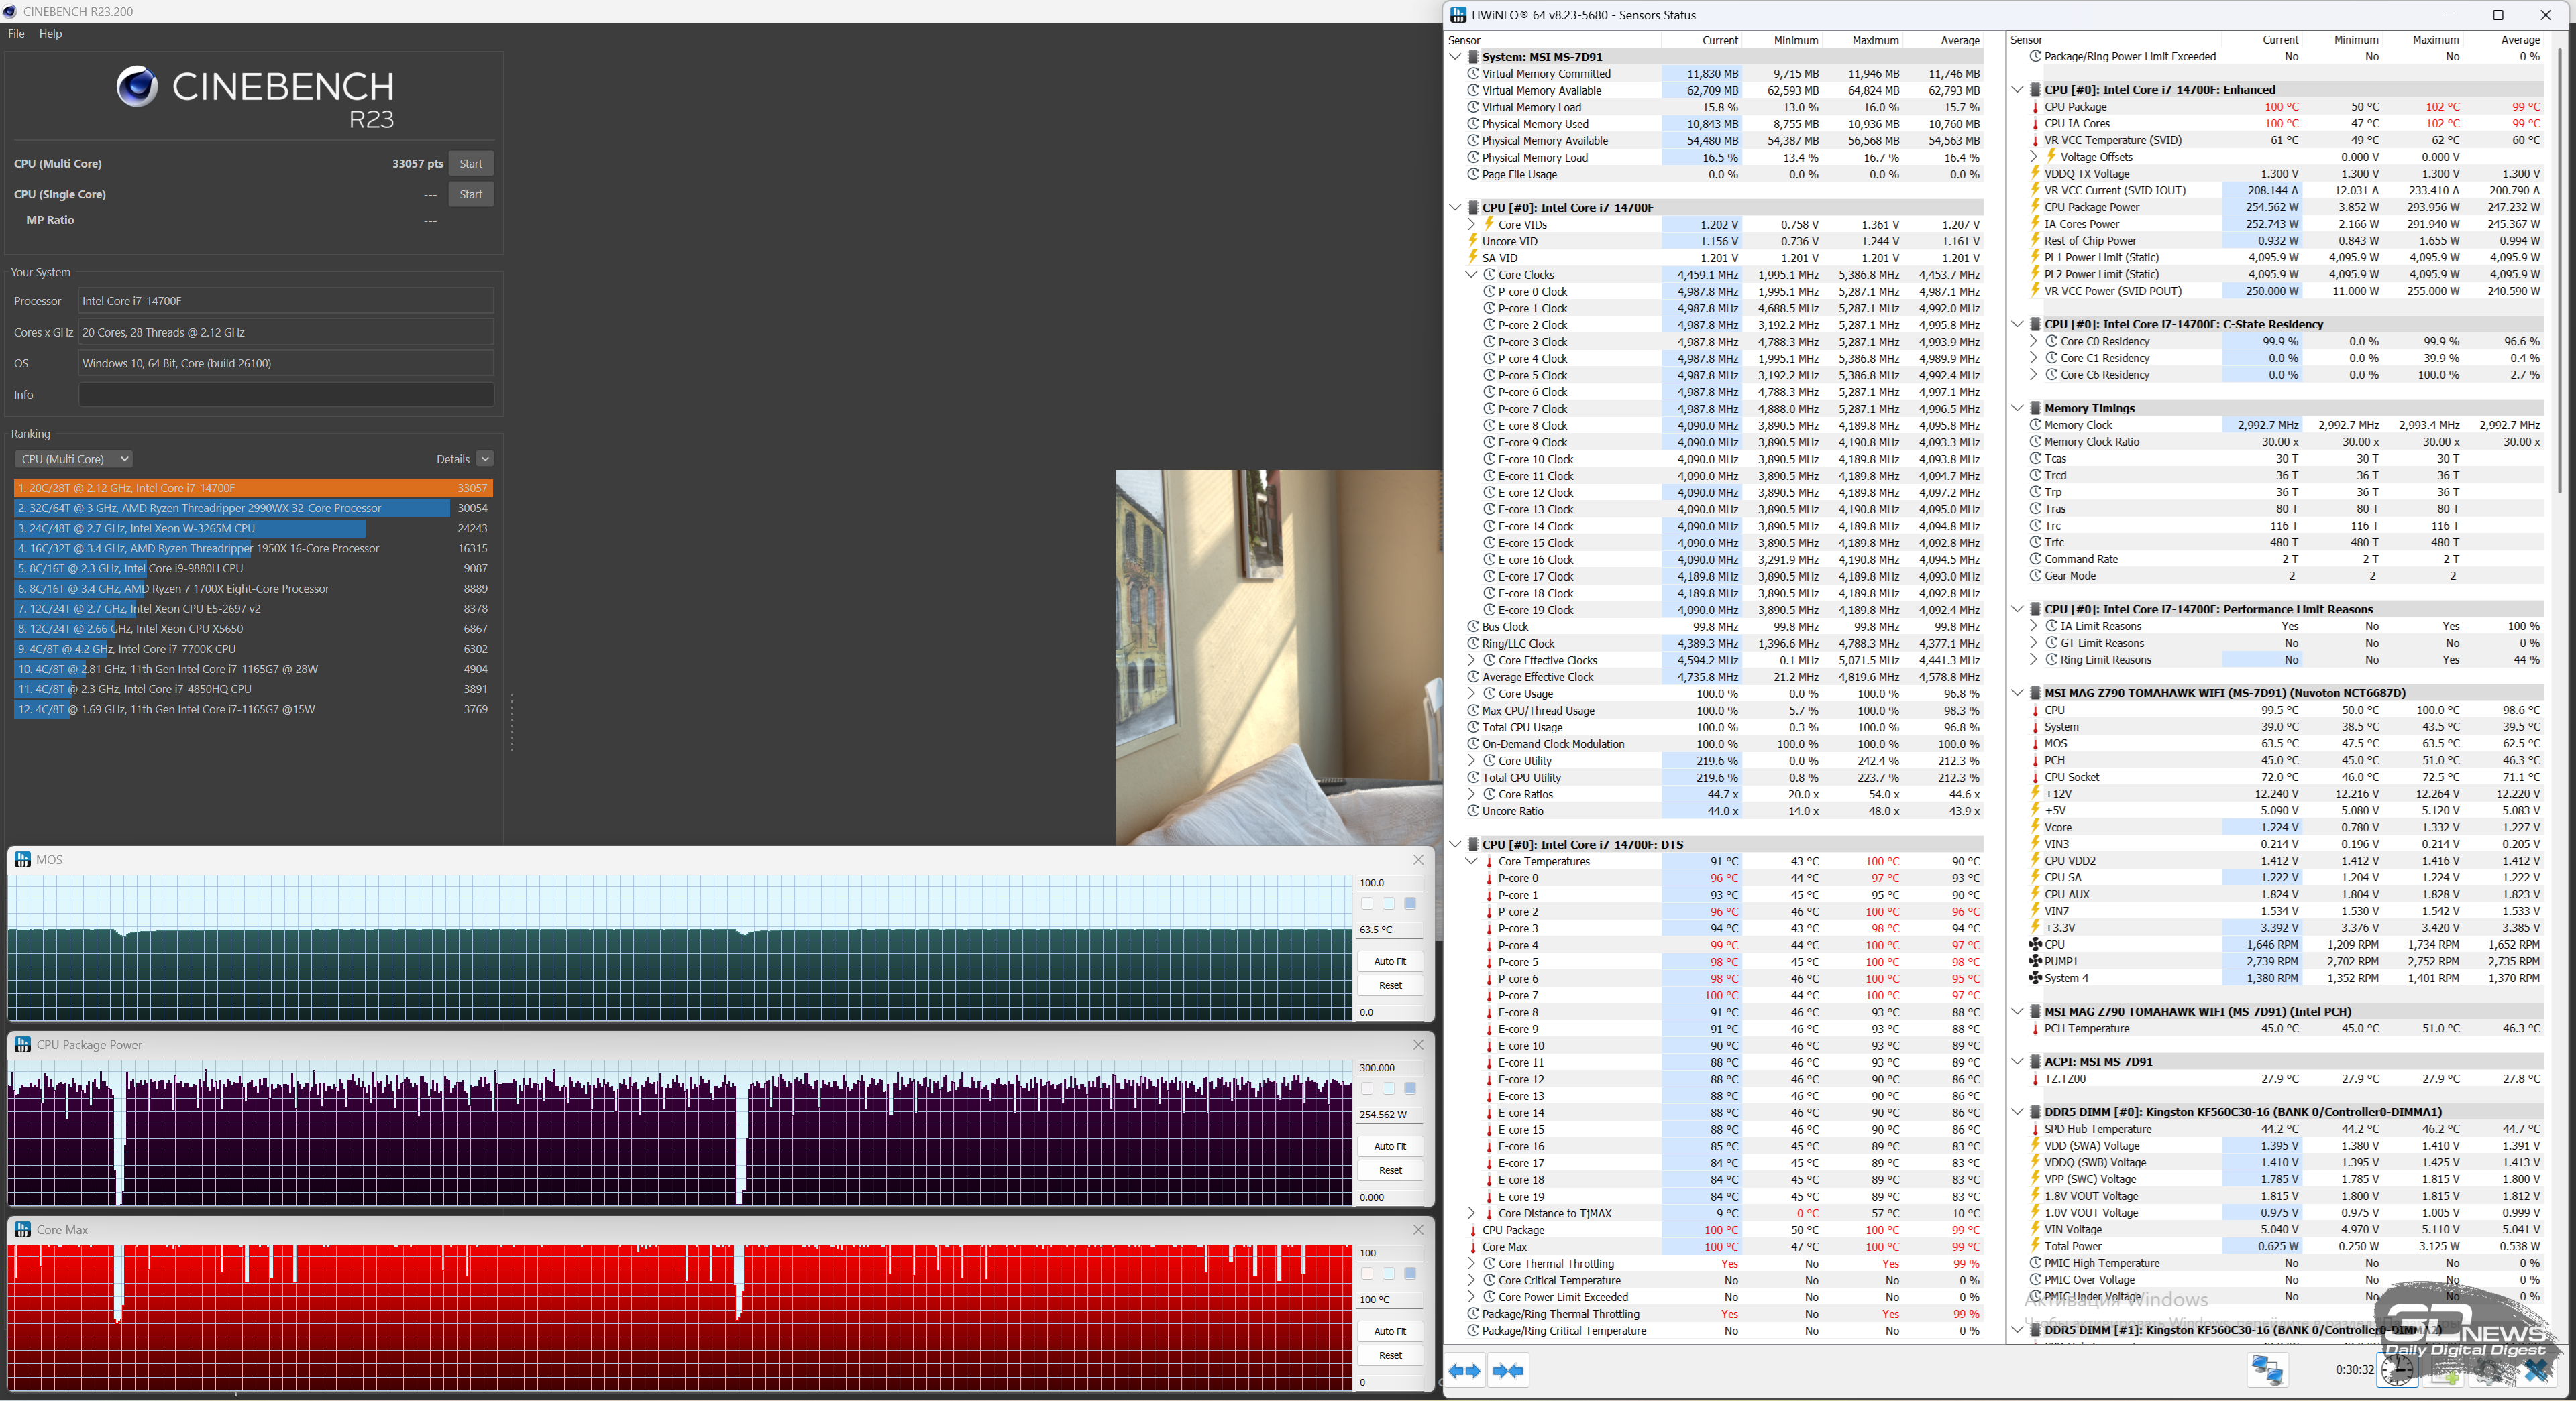Screen dimensions: 2576x1401
Task: Click Reset in the MOS graph
Action: [x=1390, y=985]
